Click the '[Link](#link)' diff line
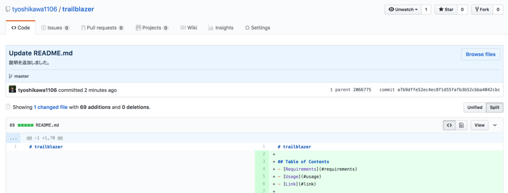 (299, 184)
